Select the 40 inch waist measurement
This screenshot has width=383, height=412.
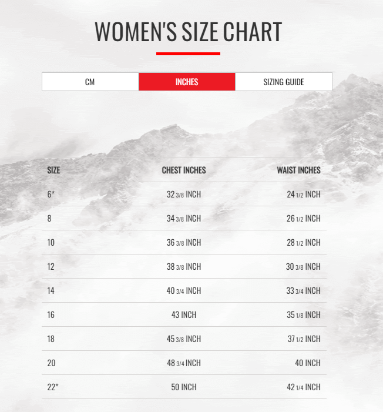pyautogui.click(x=308, y=363)
